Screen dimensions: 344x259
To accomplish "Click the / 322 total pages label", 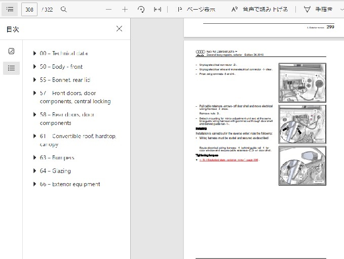I will 47,10.
